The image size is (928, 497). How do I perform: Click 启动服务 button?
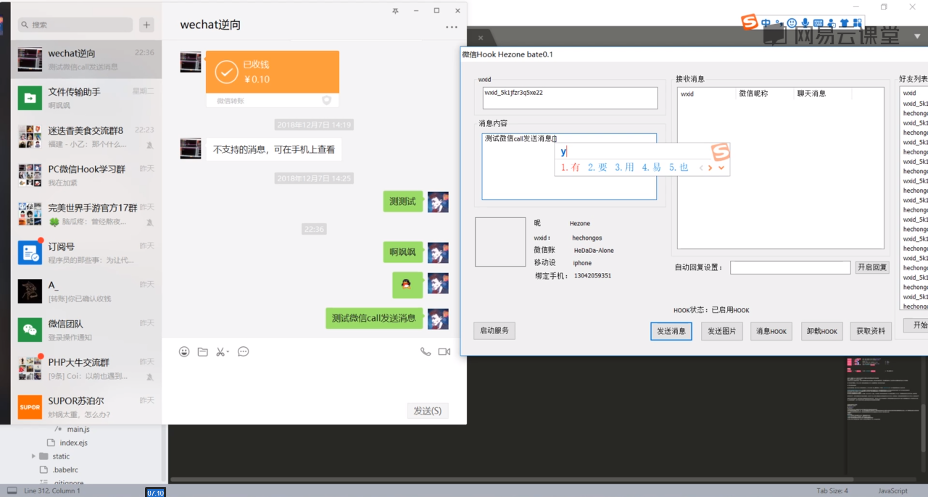pyautogui.click(x=494, y=330)
